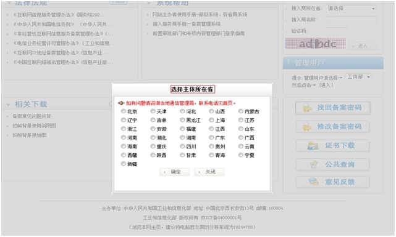Click the 证书下载 people icon
Image resolution: width=396 pixels, height=237 pixels.
tap(313, 145)
